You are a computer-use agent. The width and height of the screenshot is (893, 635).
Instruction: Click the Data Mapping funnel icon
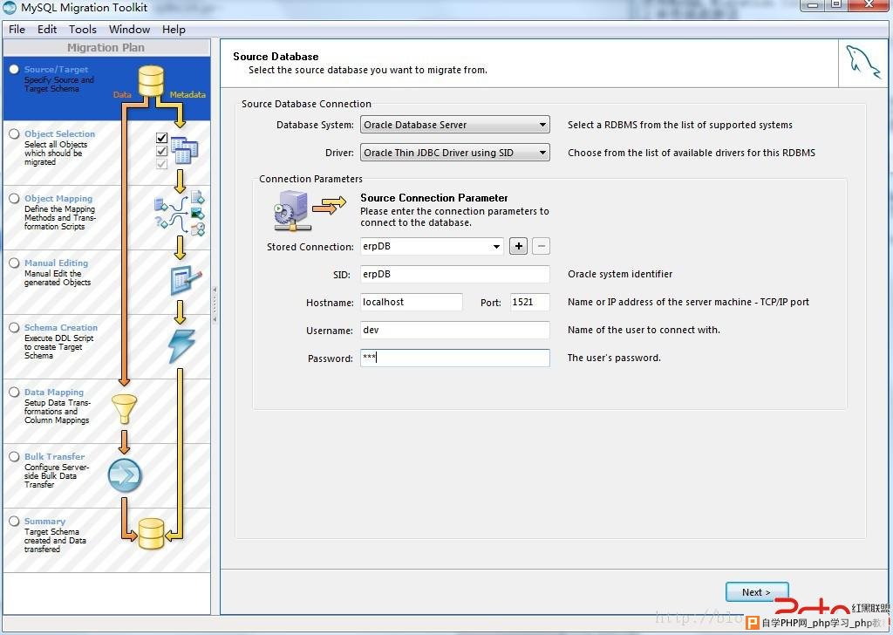pyautogui.click(x=124, y=409)
